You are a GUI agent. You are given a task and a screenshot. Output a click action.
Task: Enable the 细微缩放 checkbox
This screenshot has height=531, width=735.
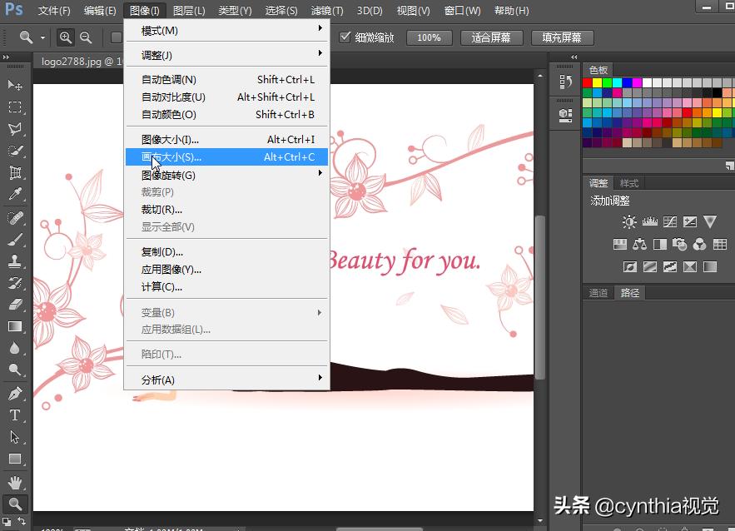[x=345, y=37]
